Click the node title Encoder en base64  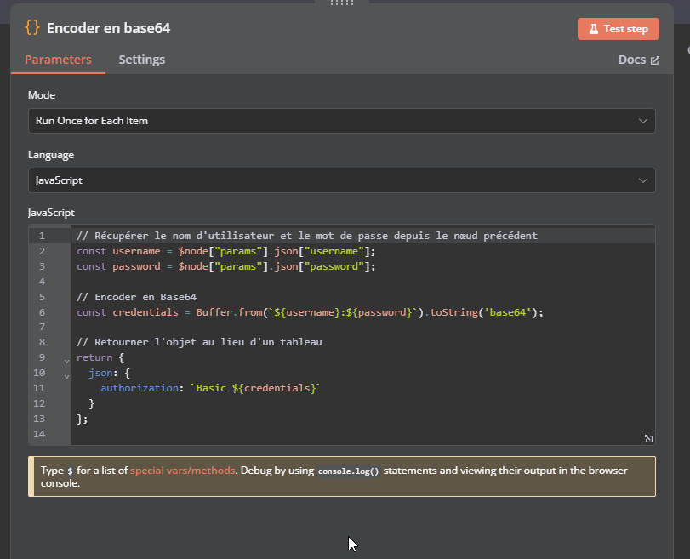click(x=111, y=28)
